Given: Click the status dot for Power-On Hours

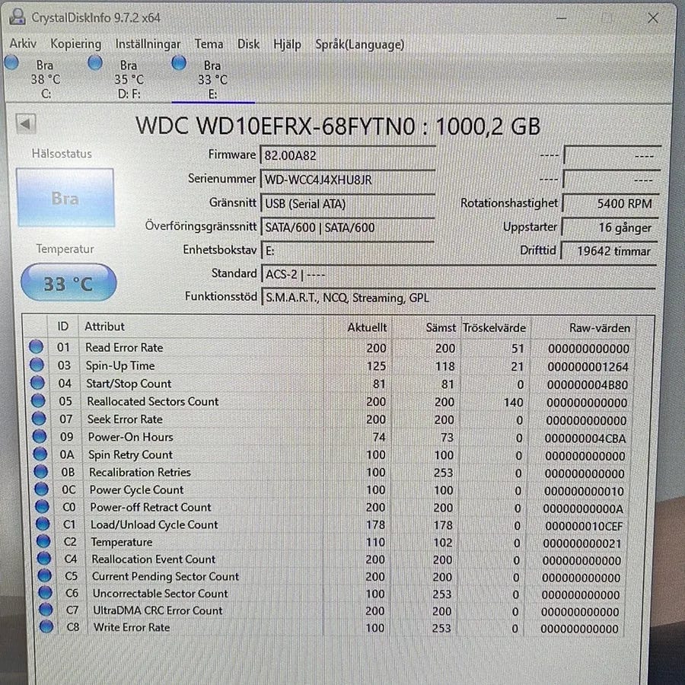Looking at the screenshot, I should [x=40, y=436].
